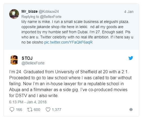Open the 6:13 PM - Jan 4, 2018 timestamp

click(28, 102)
